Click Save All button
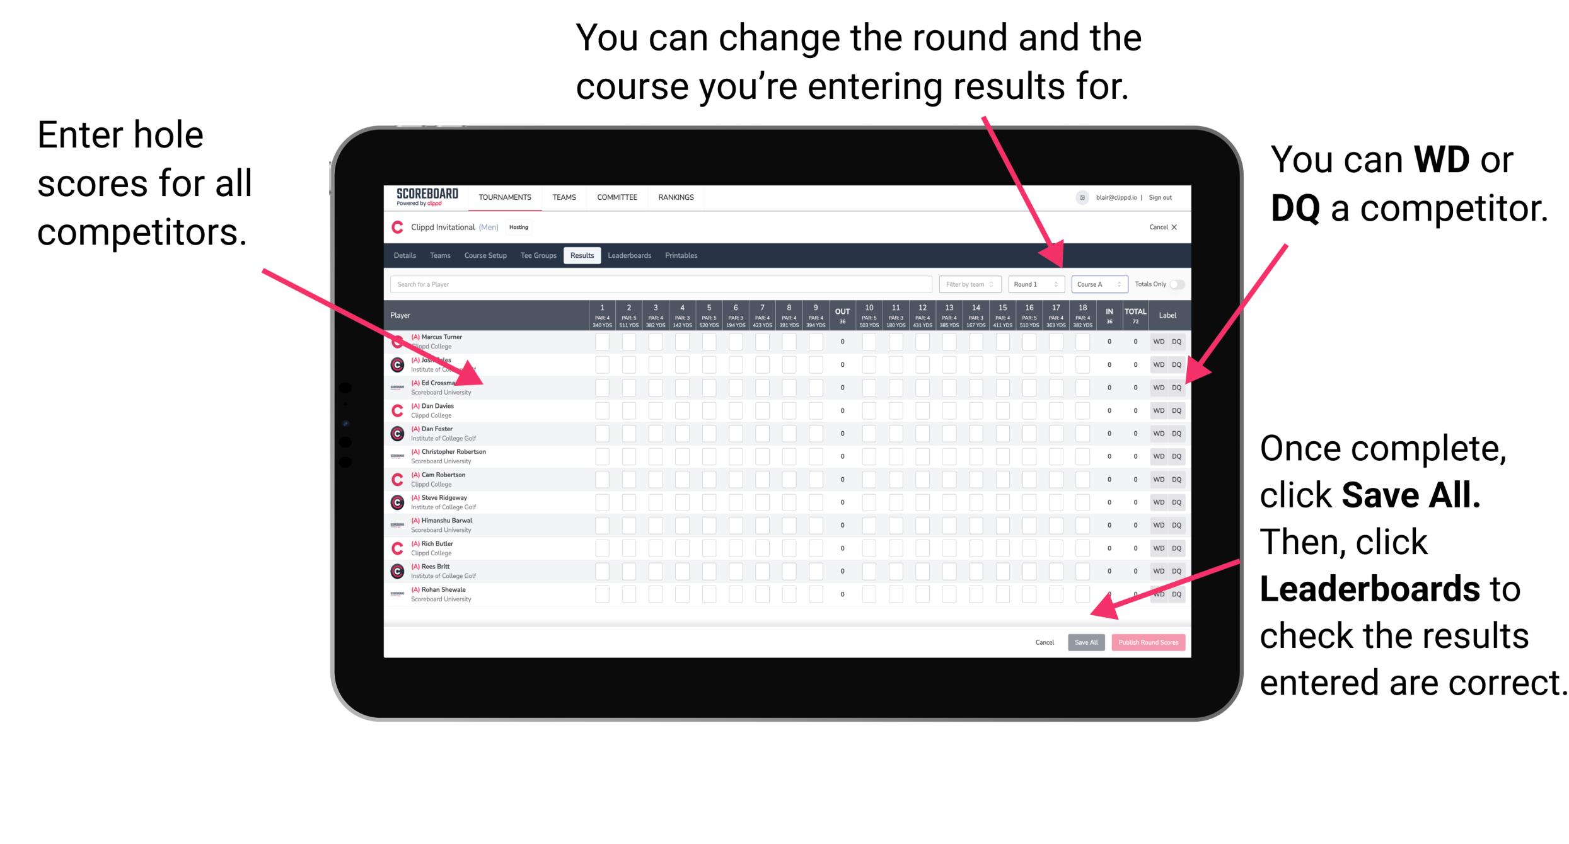The image size is (1569, 844). 1086,642
